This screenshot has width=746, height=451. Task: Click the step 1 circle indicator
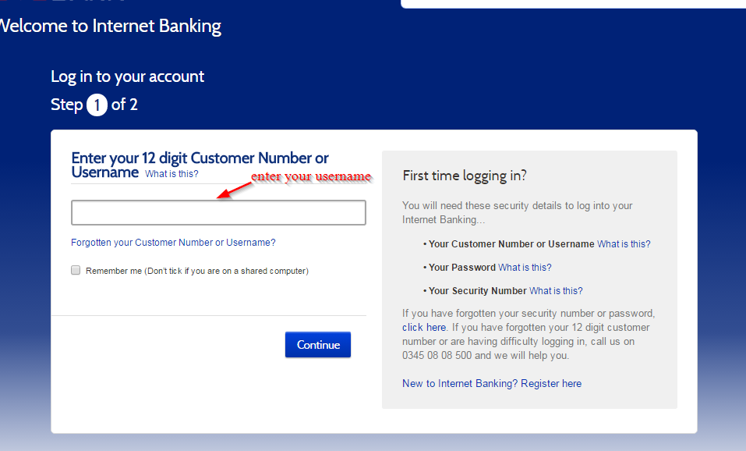[97, 105]
